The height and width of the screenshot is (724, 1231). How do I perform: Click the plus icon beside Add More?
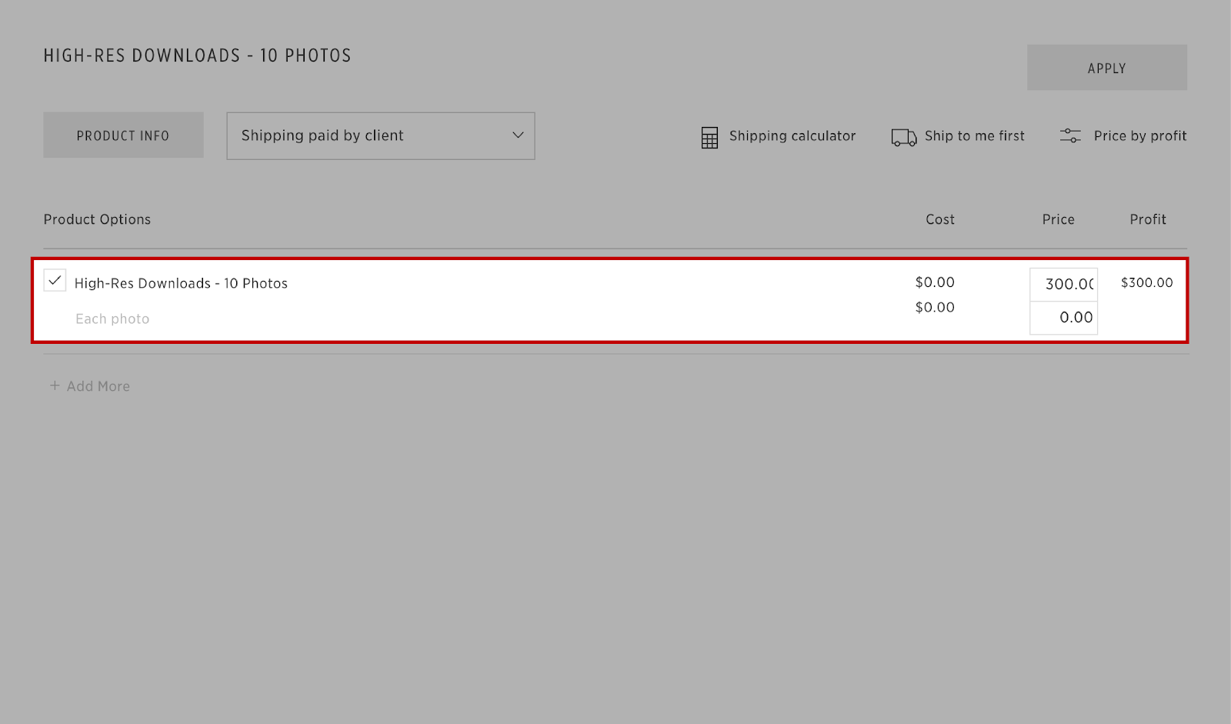55,385
